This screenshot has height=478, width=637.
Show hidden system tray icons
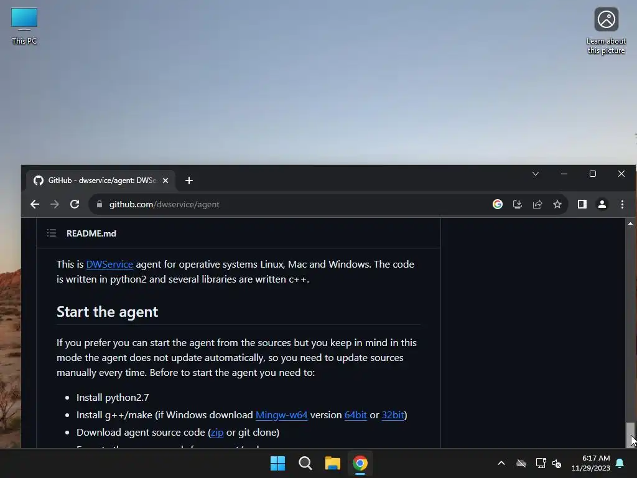[x=501, y=463]
